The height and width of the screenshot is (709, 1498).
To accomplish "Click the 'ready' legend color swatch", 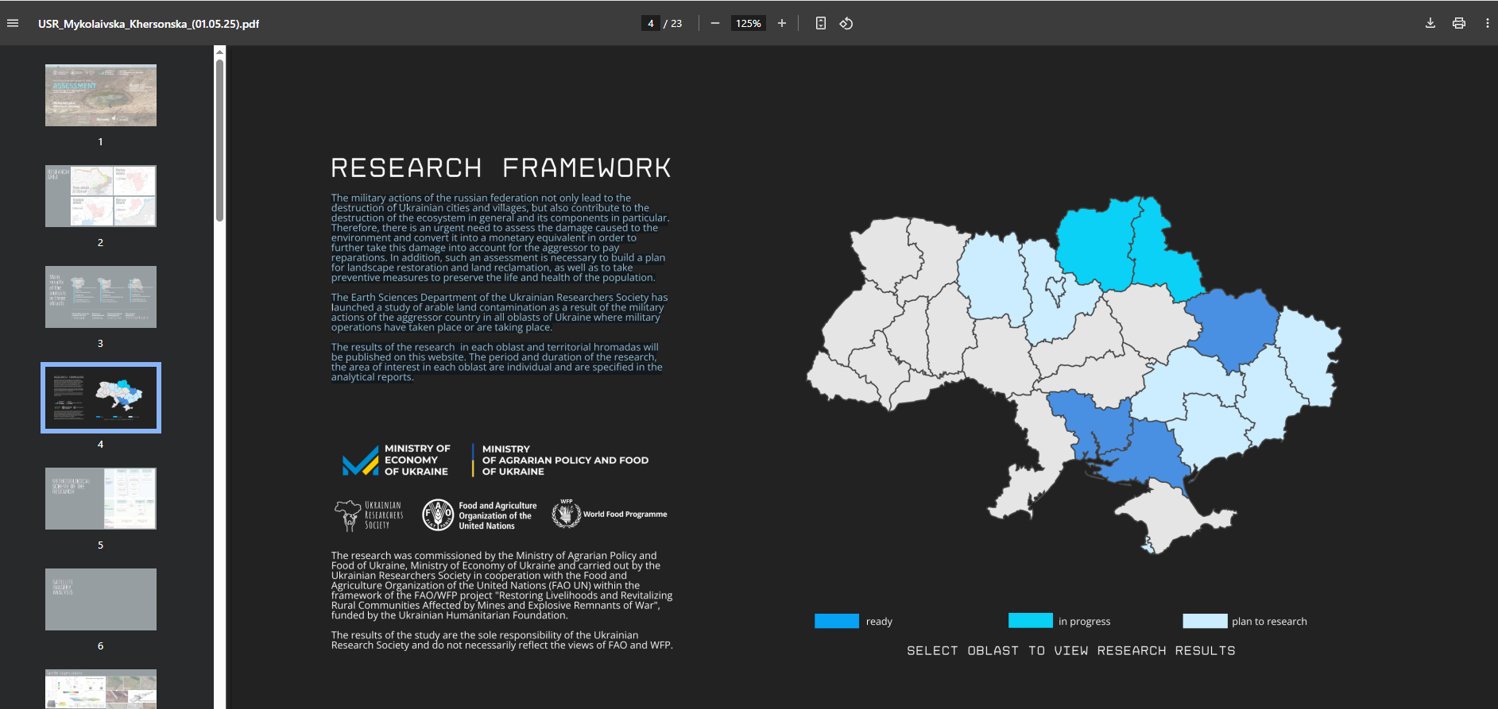I will tap(837, 621).
